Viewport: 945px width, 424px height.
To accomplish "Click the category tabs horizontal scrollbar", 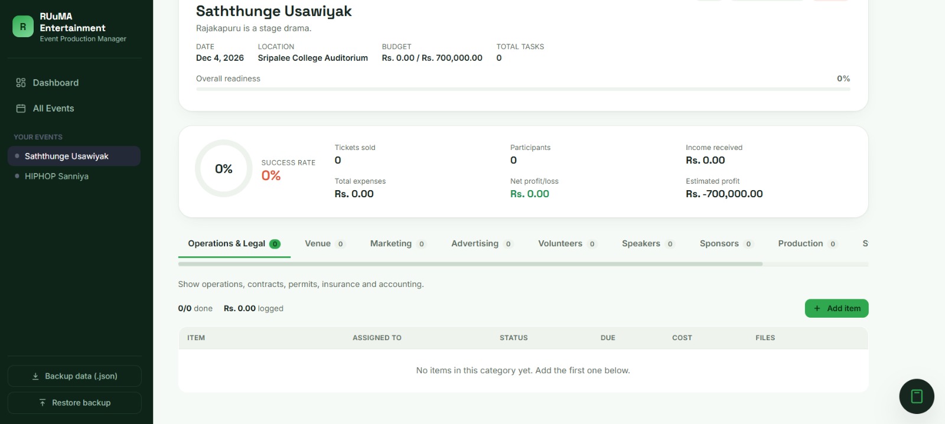I will [470, 264].
